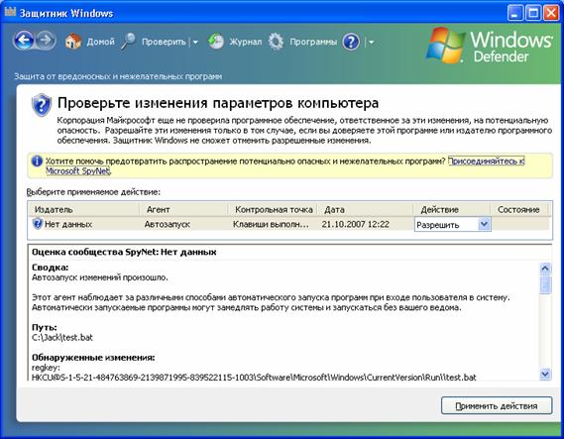The image size is (564, 439).
Task: Maximize the Защитник Windows window
Action: pos(533,13)
